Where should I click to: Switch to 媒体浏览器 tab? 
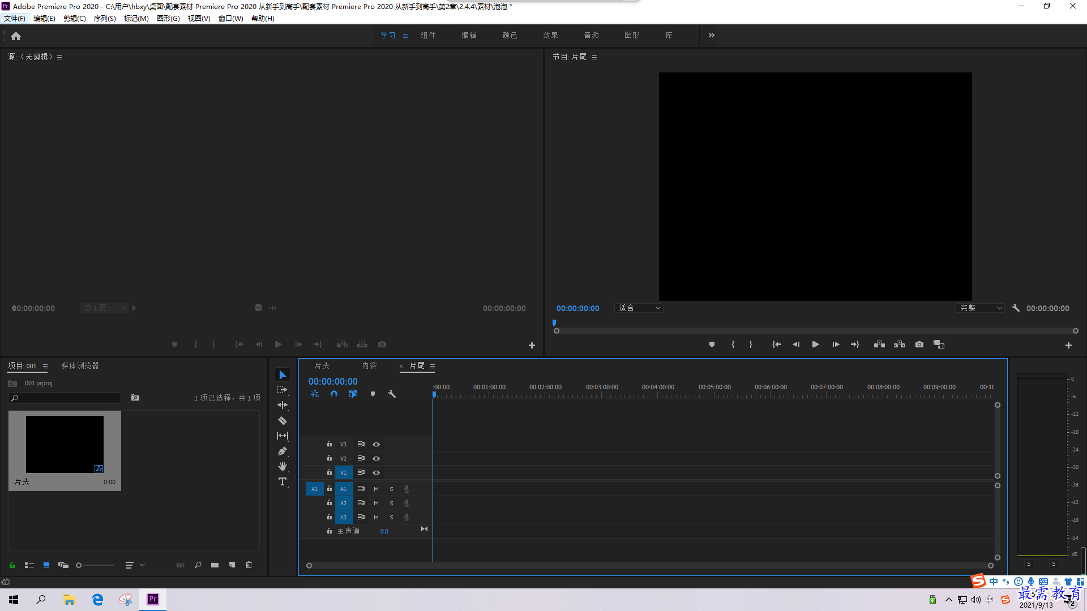point(80,366)
